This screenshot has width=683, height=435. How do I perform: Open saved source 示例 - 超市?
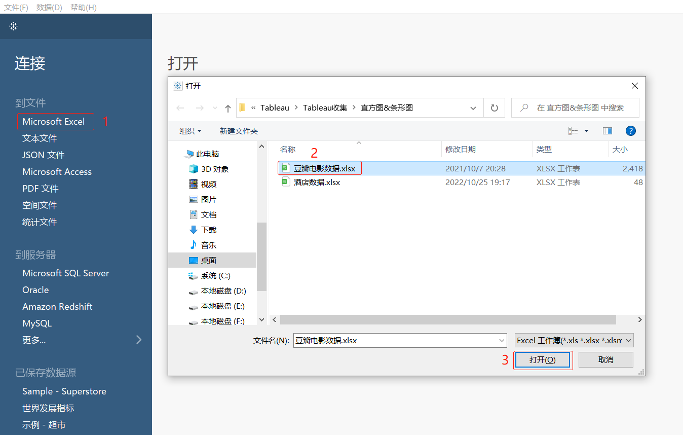pos(44,425)
